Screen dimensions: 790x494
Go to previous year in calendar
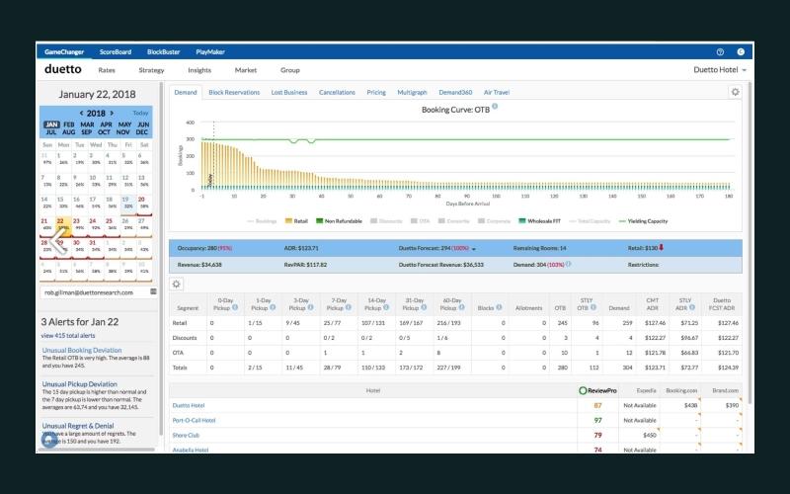pos(81,113)
